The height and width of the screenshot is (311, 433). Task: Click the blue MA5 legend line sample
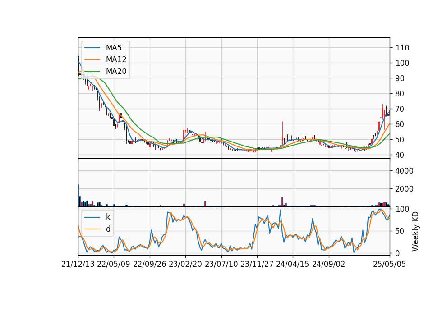pos(92,48)
